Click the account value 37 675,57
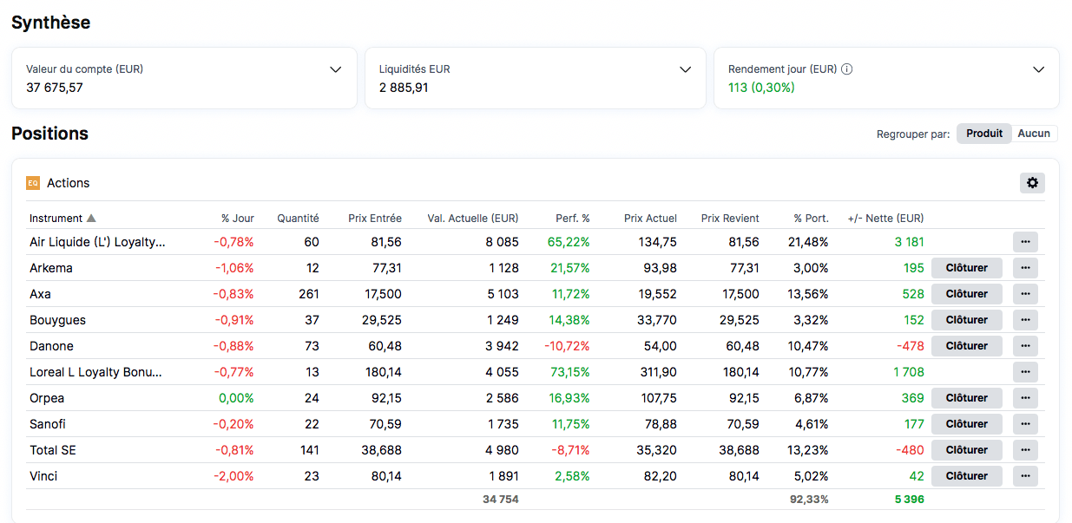This screenshot has height=523, width=1072. [55, 88]
